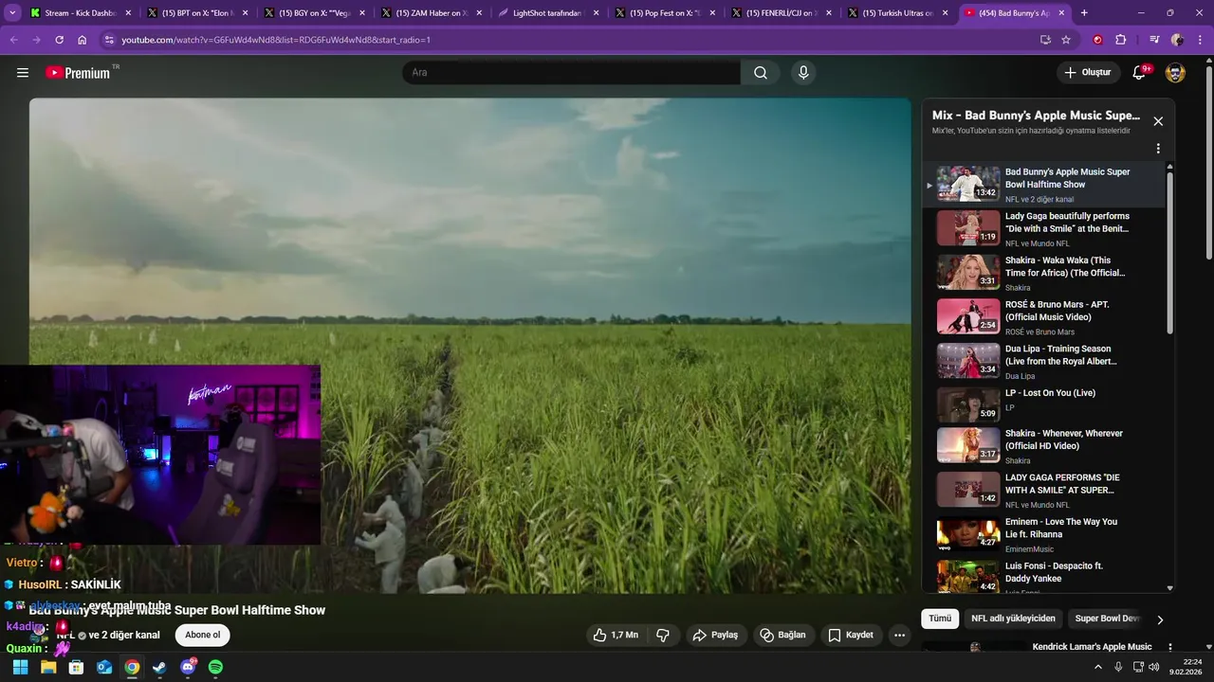Subscribe using the Abone ol button
This screenshot has height=682, width=1214.
[202, 635]
